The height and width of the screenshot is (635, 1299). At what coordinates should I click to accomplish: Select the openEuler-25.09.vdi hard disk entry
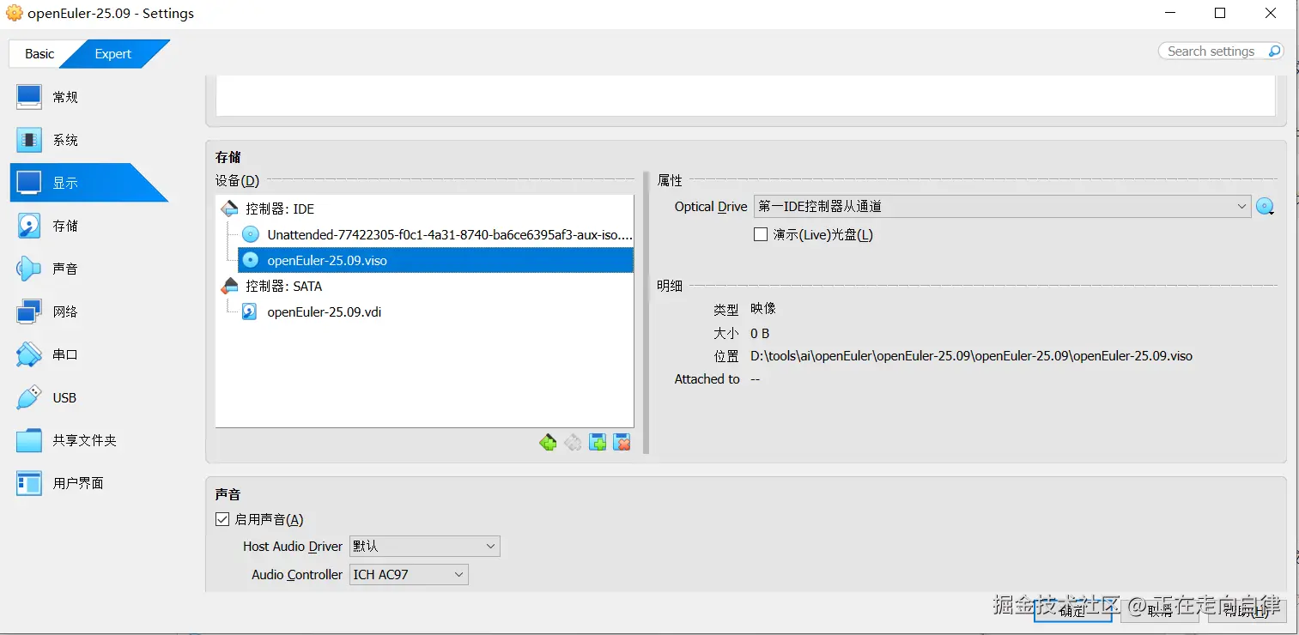(x=324, y=311)
